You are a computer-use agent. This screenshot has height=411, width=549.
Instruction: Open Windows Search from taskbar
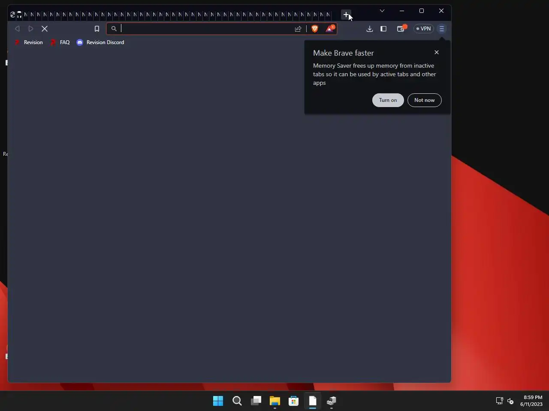pyautogui.click(x=237, y=401)
